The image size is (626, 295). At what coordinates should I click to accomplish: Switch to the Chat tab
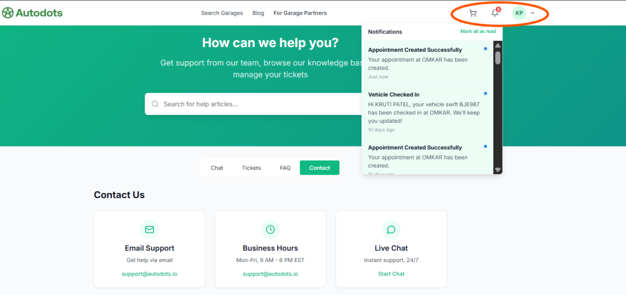point(217,168)
